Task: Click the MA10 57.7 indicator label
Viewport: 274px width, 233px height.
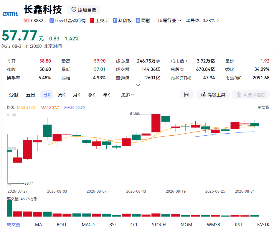Action: click(50, 108)
